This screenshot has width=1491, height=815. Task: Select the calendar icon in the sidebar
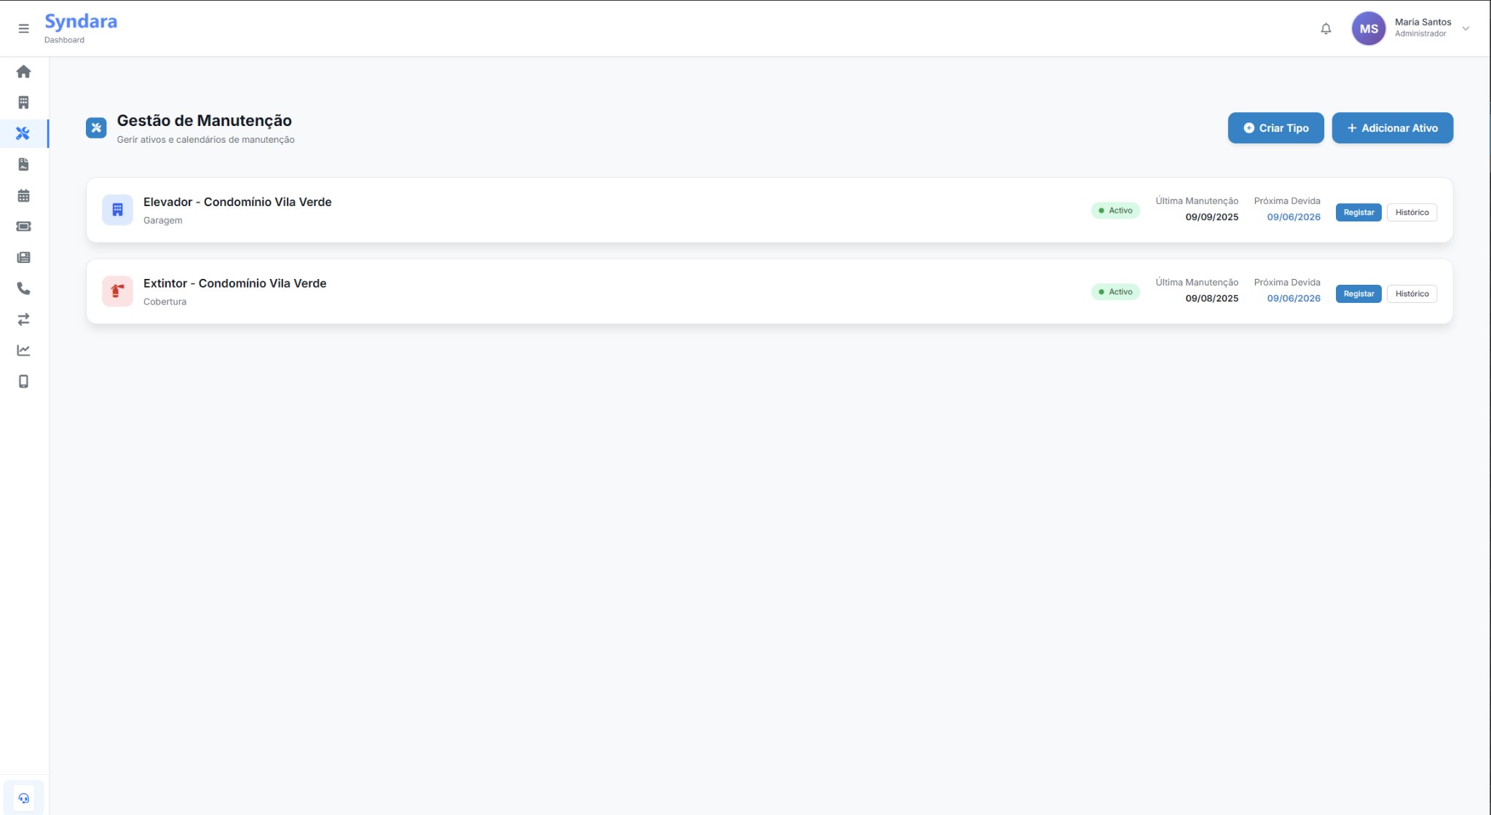(23, 195)
